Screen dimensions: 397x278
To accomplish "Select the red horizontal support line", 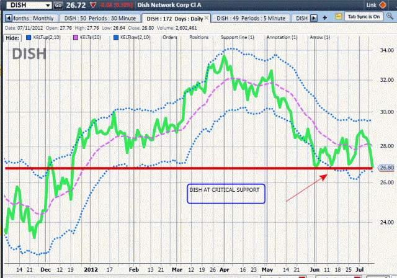I will 189,168.
